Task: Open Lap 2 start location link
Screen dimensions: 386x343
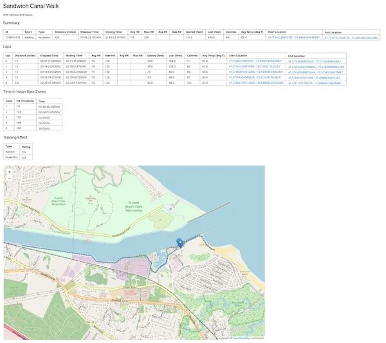Action: (x=256, y=72)
